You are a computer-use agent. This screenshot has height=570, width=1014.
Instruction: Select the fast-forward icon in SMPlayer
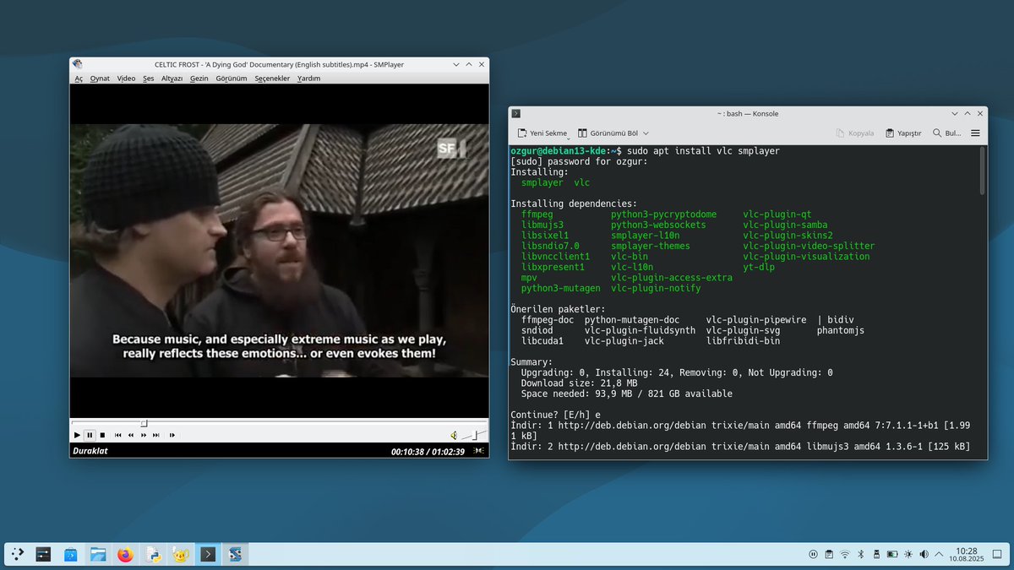pos(143,434)
